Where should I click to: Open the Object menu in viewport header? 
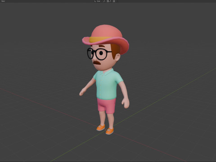coord(3,1)
